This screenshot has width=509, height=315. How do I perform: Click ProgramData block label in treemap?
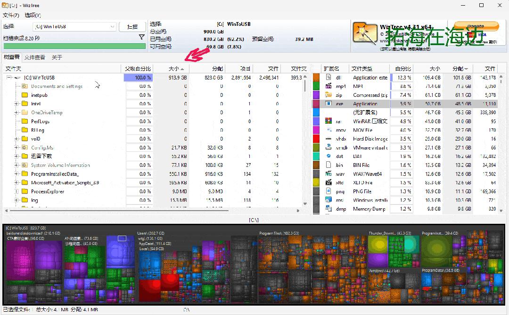441,270
